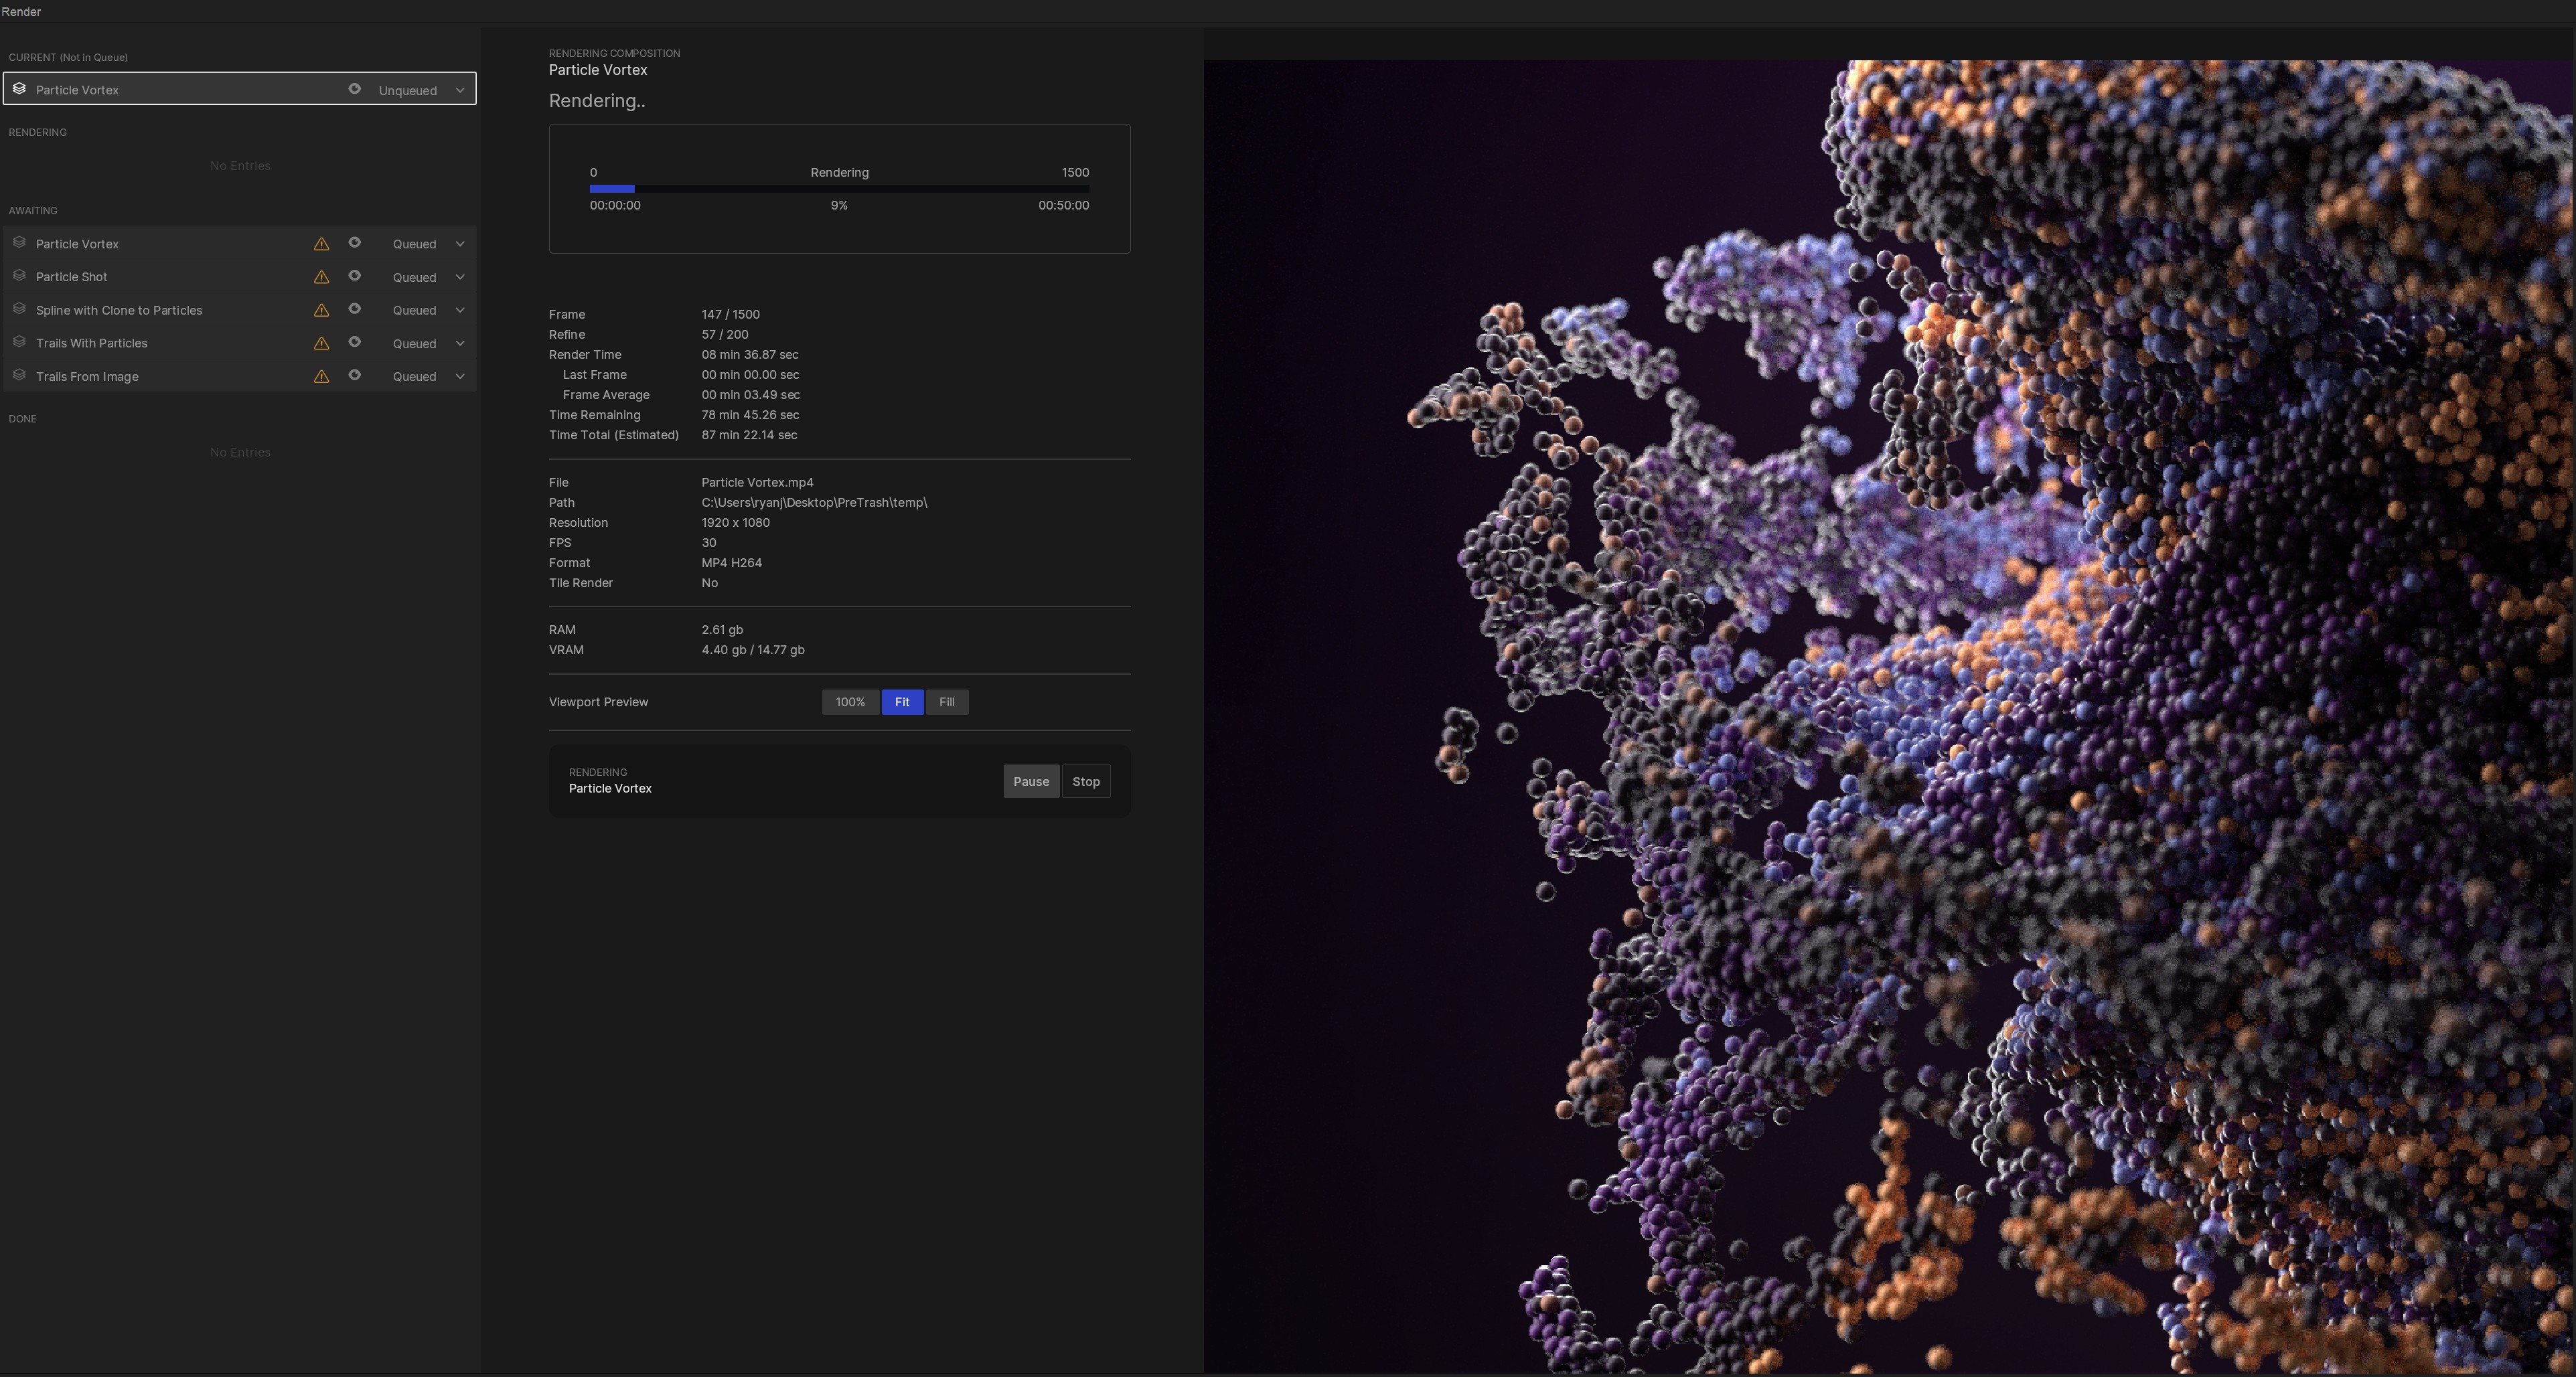Click the warning triangle on Particle Vortex queue item
This screenshot has width=2576, height=1377.
[x=321, y=243]
